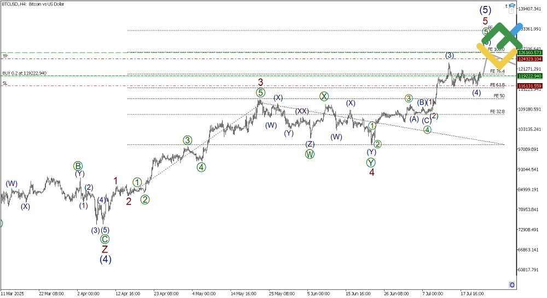Select the TP line label
This screenshot has height=298, width=547.
pos(5,56)
